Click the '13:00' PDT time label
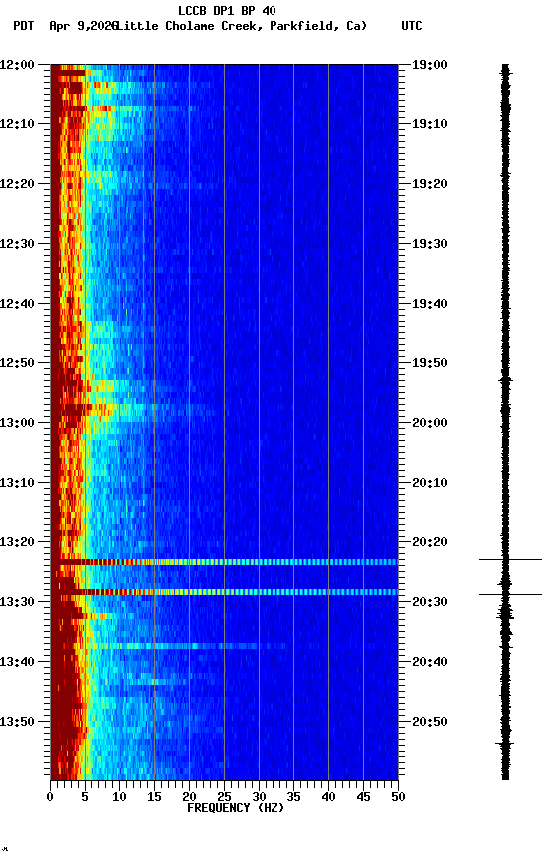 [17, 423]
